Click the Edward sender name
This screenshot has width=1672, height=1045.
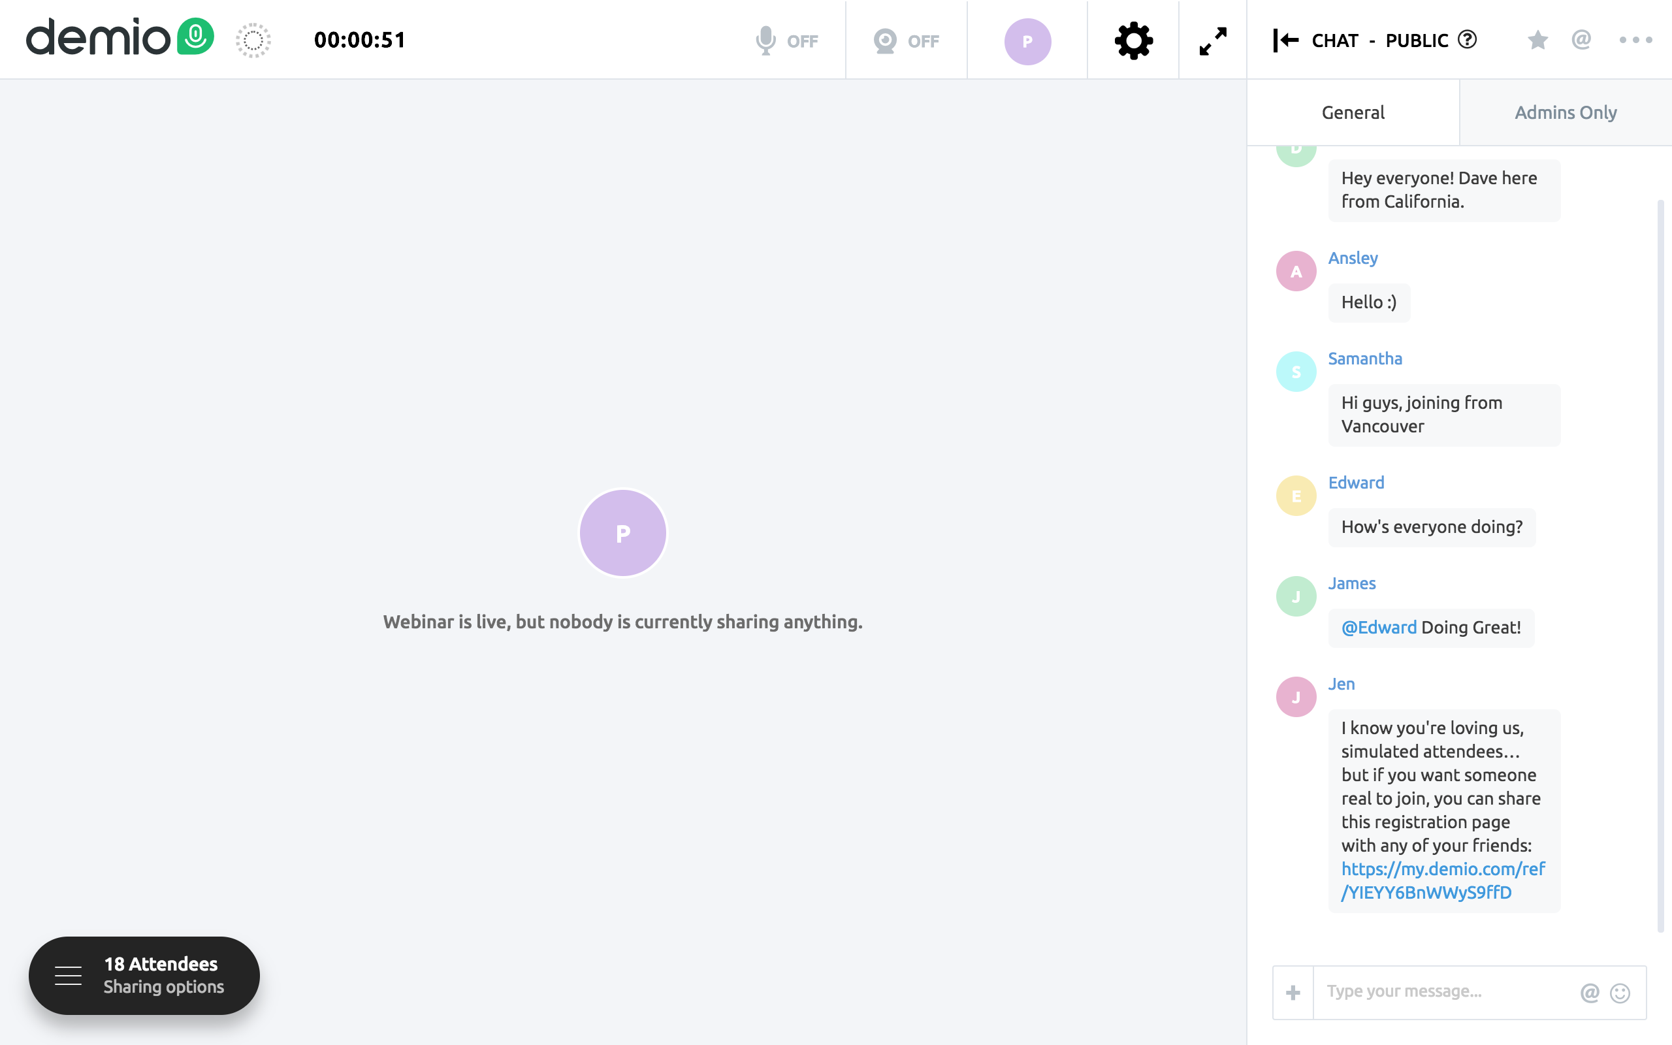pyautogui.click(x=1356, y=483)
